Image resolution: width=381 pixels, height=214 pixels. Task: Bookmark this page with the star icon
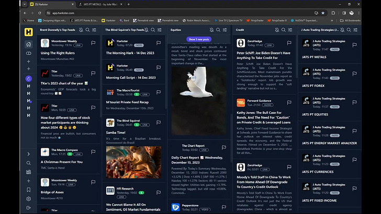click(x=323, y=13)
